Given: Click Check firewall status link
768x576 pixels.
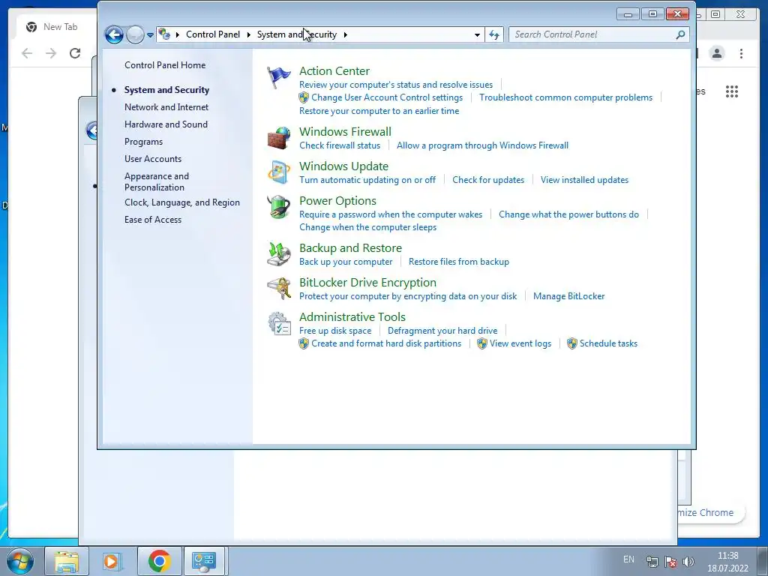Looking at the screenshot, I should pyautogui.click(x=340, y=145).
